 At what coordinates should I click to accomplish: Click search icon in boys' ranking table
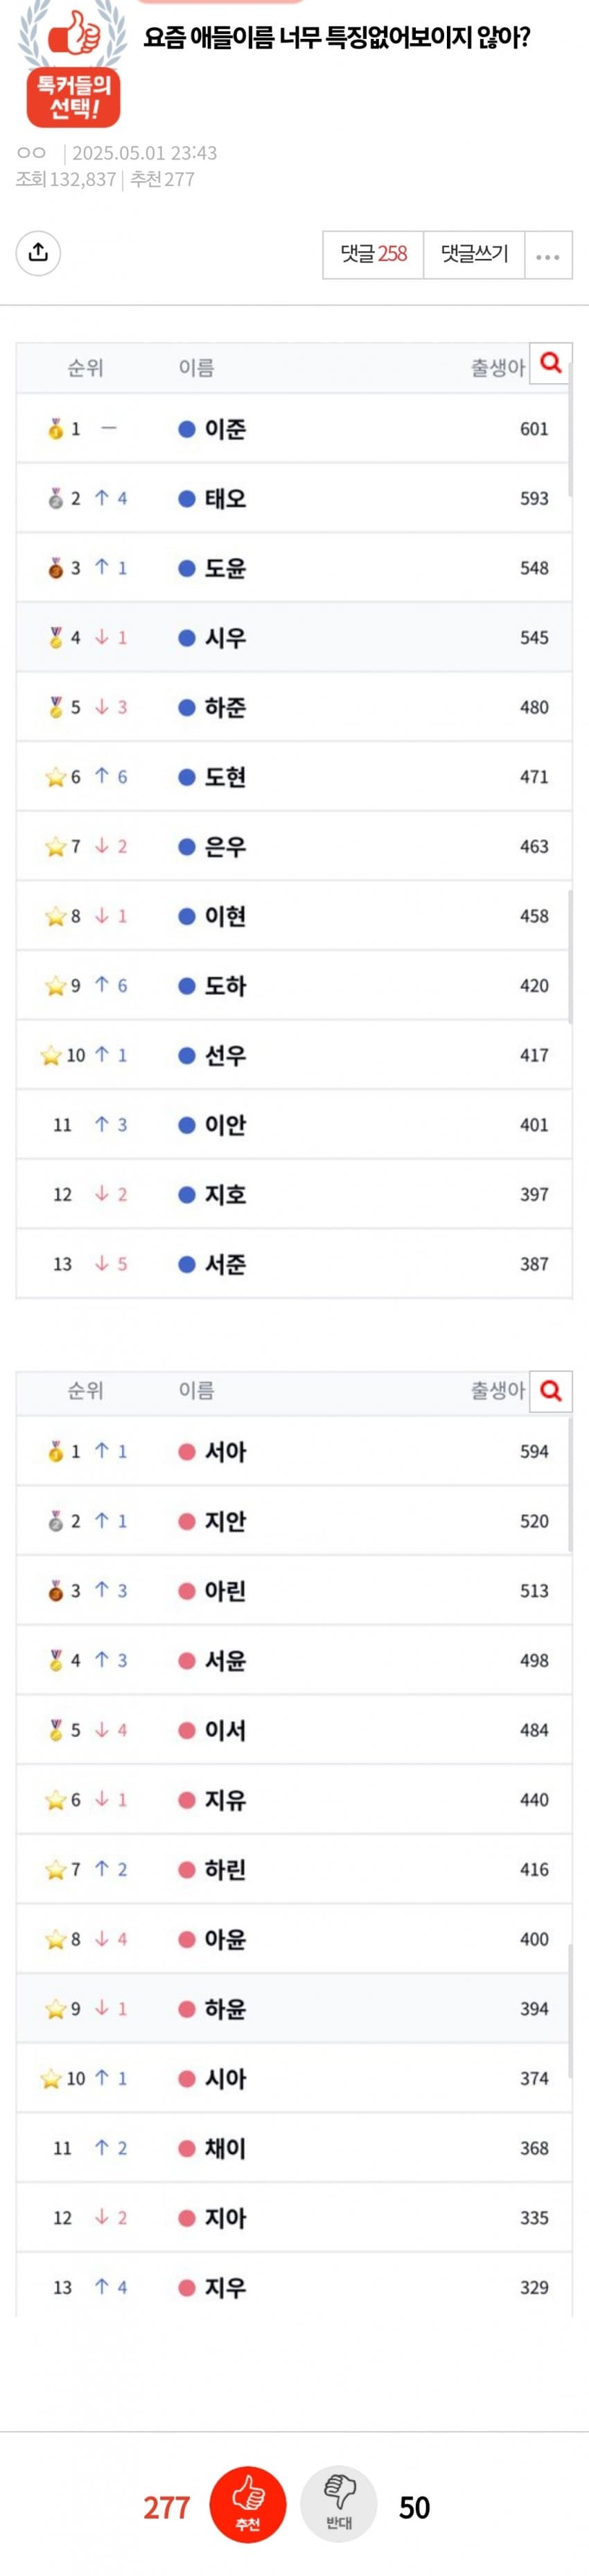point(550,365)
